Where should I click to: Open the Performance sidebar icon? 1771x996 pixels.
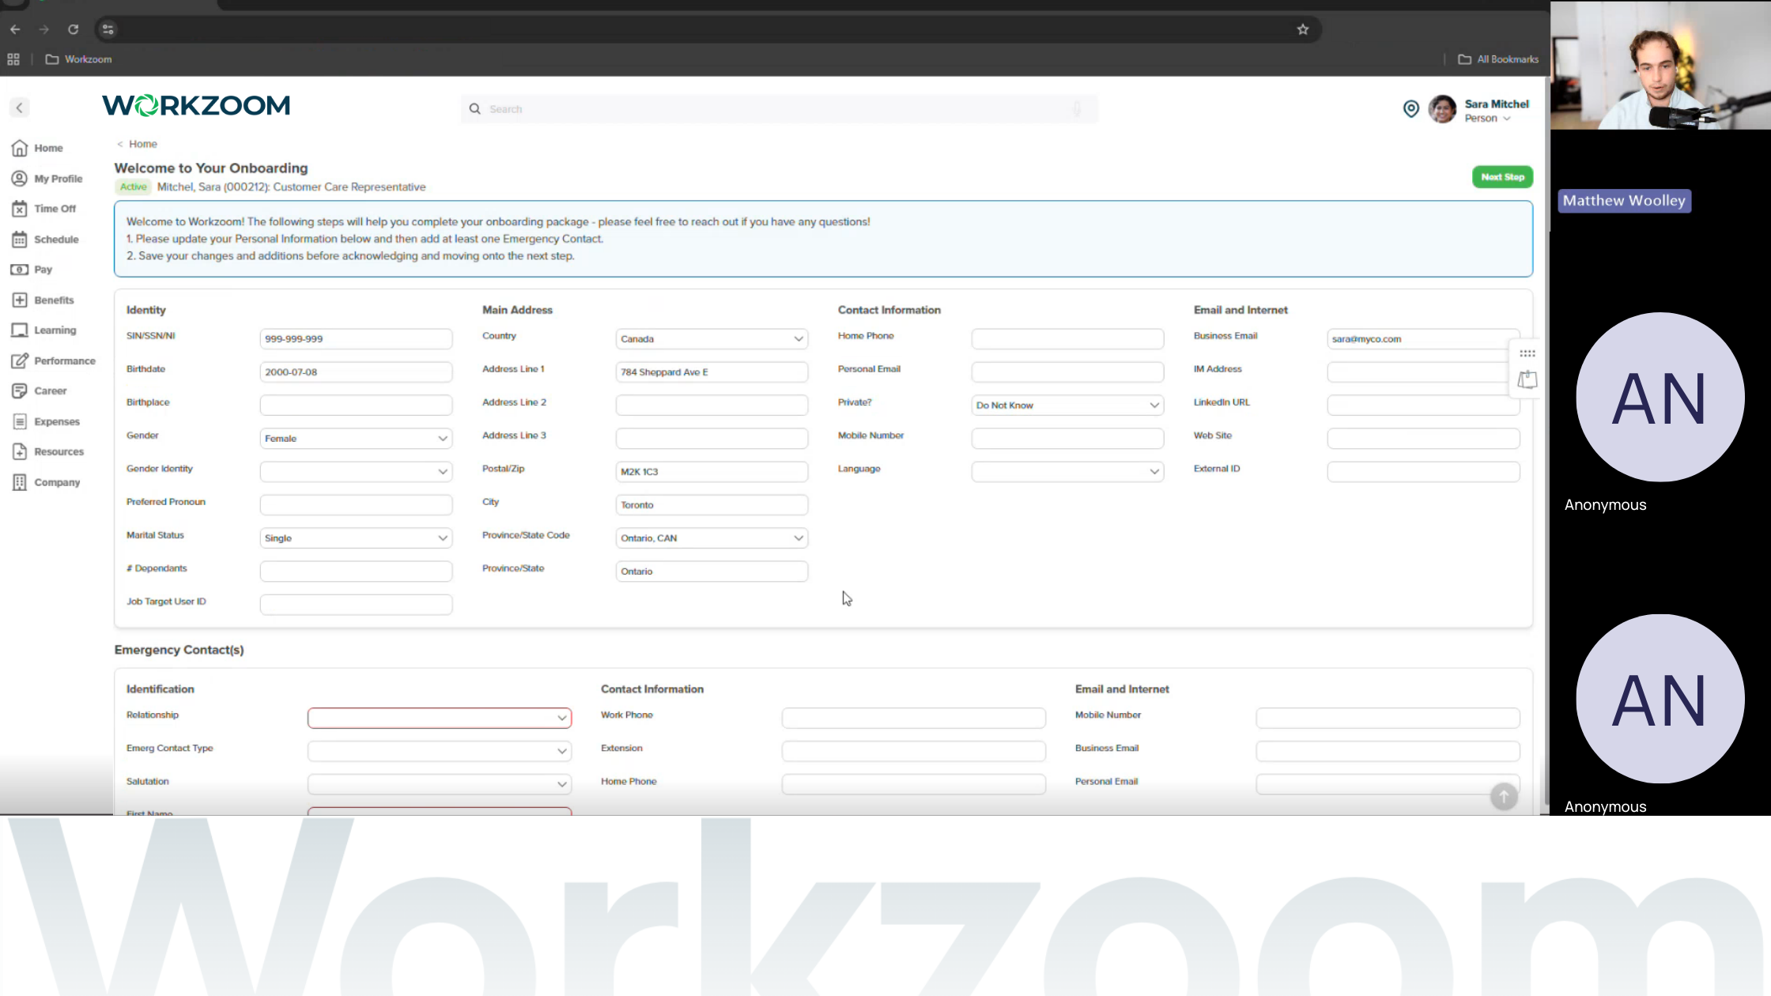click(x=20, y=361)
